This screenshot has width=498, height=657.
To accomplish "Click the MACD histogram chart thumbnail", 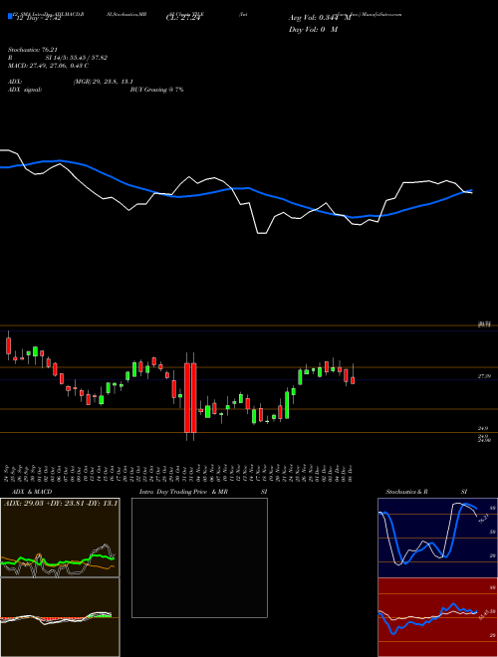I will tap(60, 617).
